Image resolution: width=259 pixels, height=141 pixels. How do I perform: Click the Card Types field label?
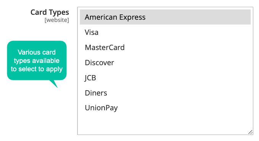coord(50,13)
